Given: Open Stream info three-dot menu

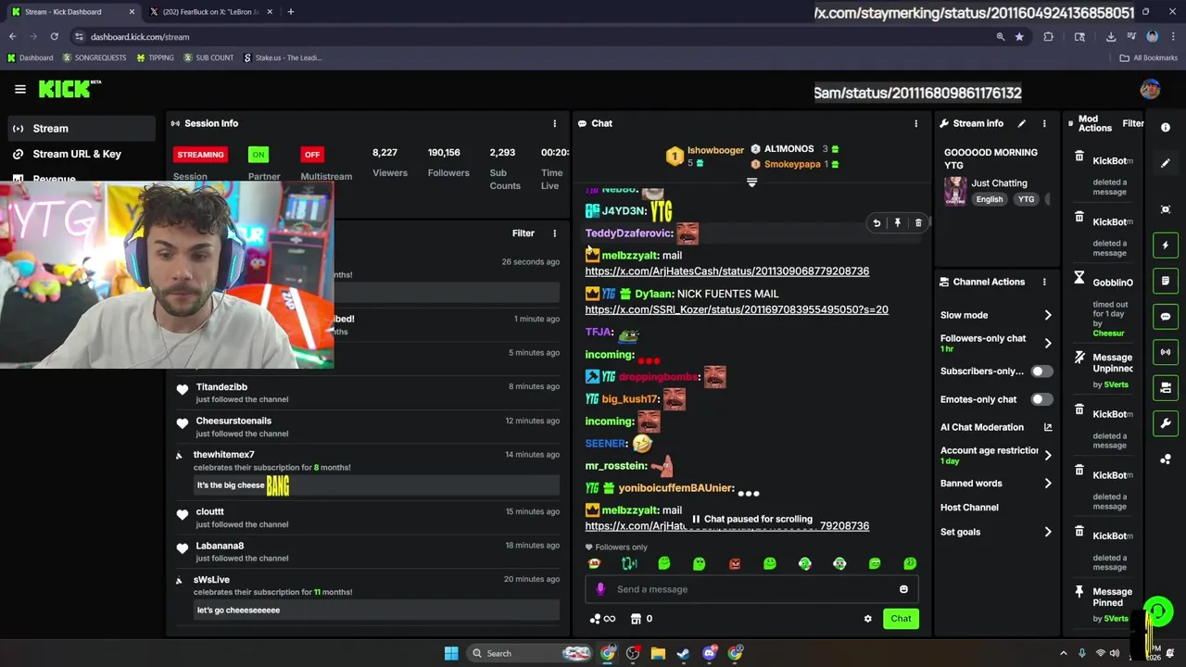Looking at the screenshot, I should pos(1044,123).
